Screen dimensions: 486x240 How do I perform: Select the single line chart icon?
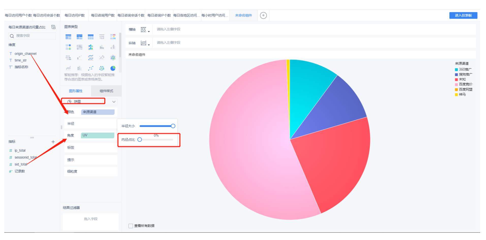point(102,58)
